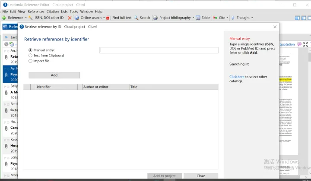Screen dimensions: 311x181
Task: Open the Tools menu
Action: tap(74, 12)
